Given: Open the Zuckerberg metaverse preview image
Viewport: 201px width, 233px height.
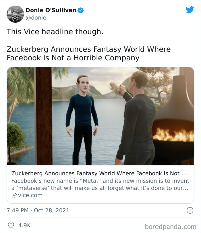Looking at the screenshot, I should click(100, 116).
